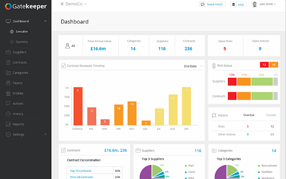Open Teams via its people icon
This screenshot has height=179, width=286.
tap(8, 83)
